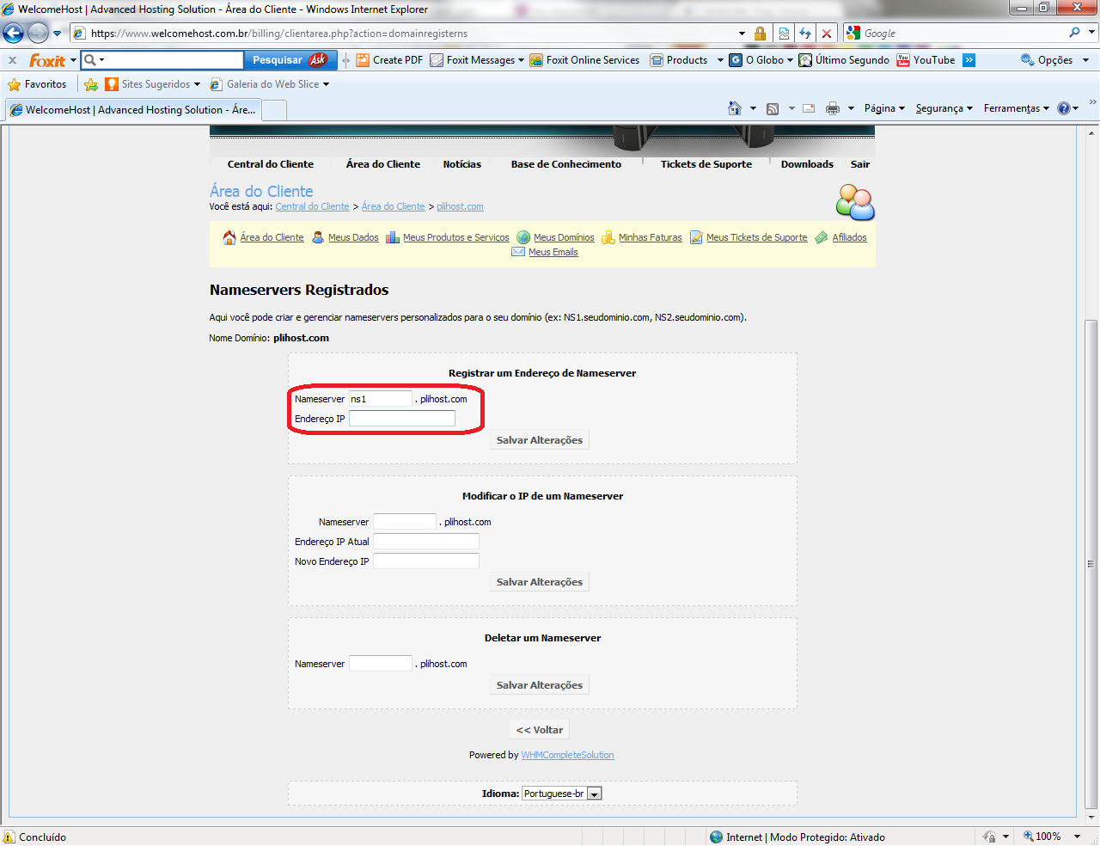Click the Refresh page icon in address bar
The width and height of the screenshot is (1100, 846).
pos(805,34)
